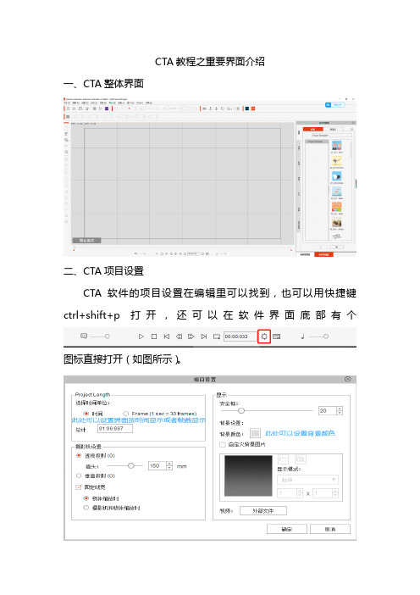Click the first tile count stepper before the X
This screenshot has width=420, height=595.
click(x=300, y=493)
